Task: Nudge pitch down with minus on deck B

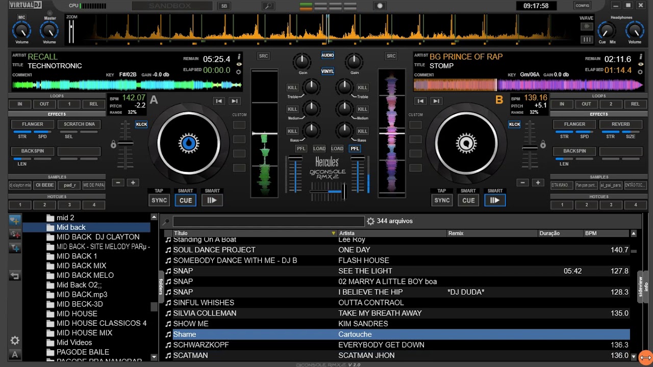Action: 522,182
